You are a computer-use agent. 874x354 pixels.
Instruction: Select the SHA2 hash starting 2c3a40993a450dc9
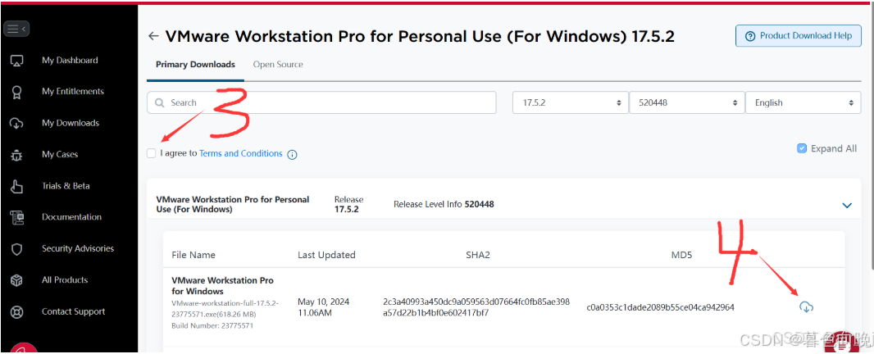(476, 307)
